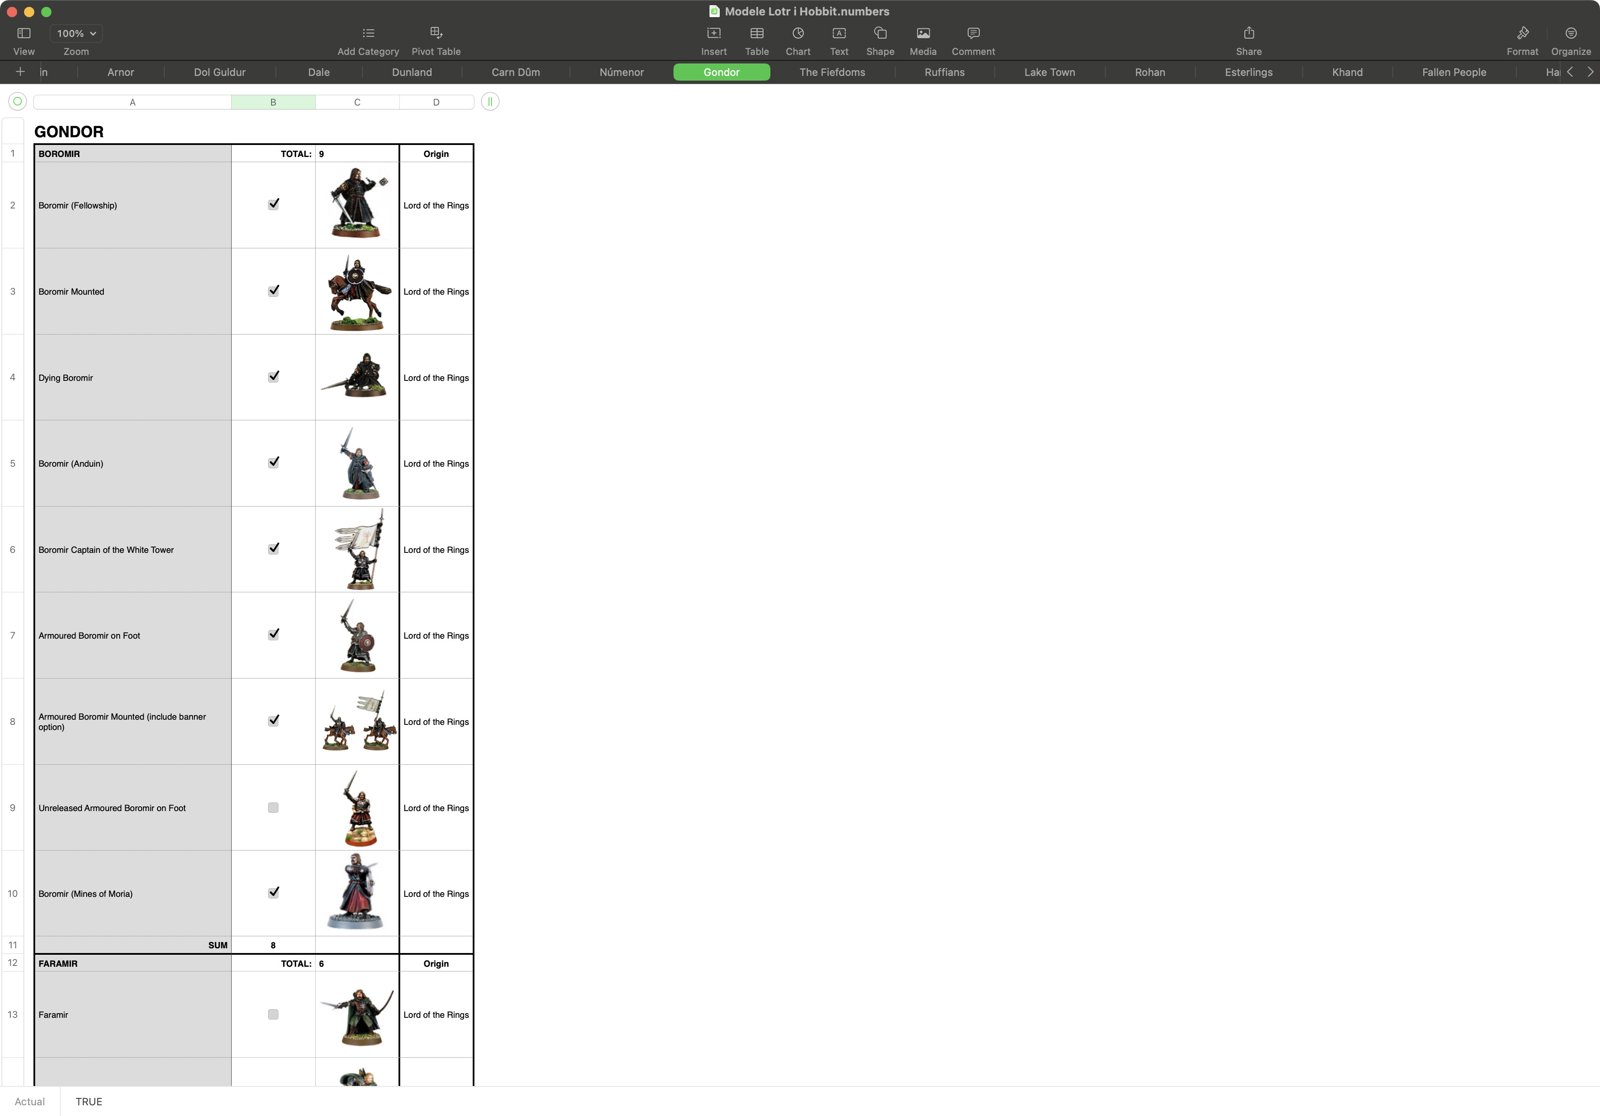The width and height of the screenshot is (1600, 1116).
Task: Click the Add Category button
Action: (368, 33)
